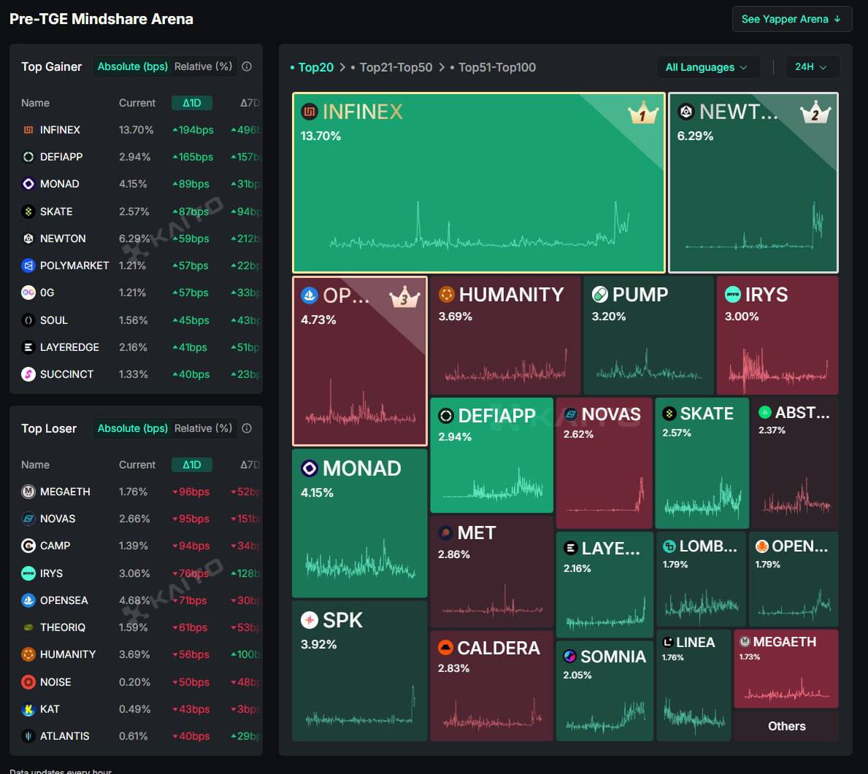Open the SKATE treemap tile

pos(702,463)
